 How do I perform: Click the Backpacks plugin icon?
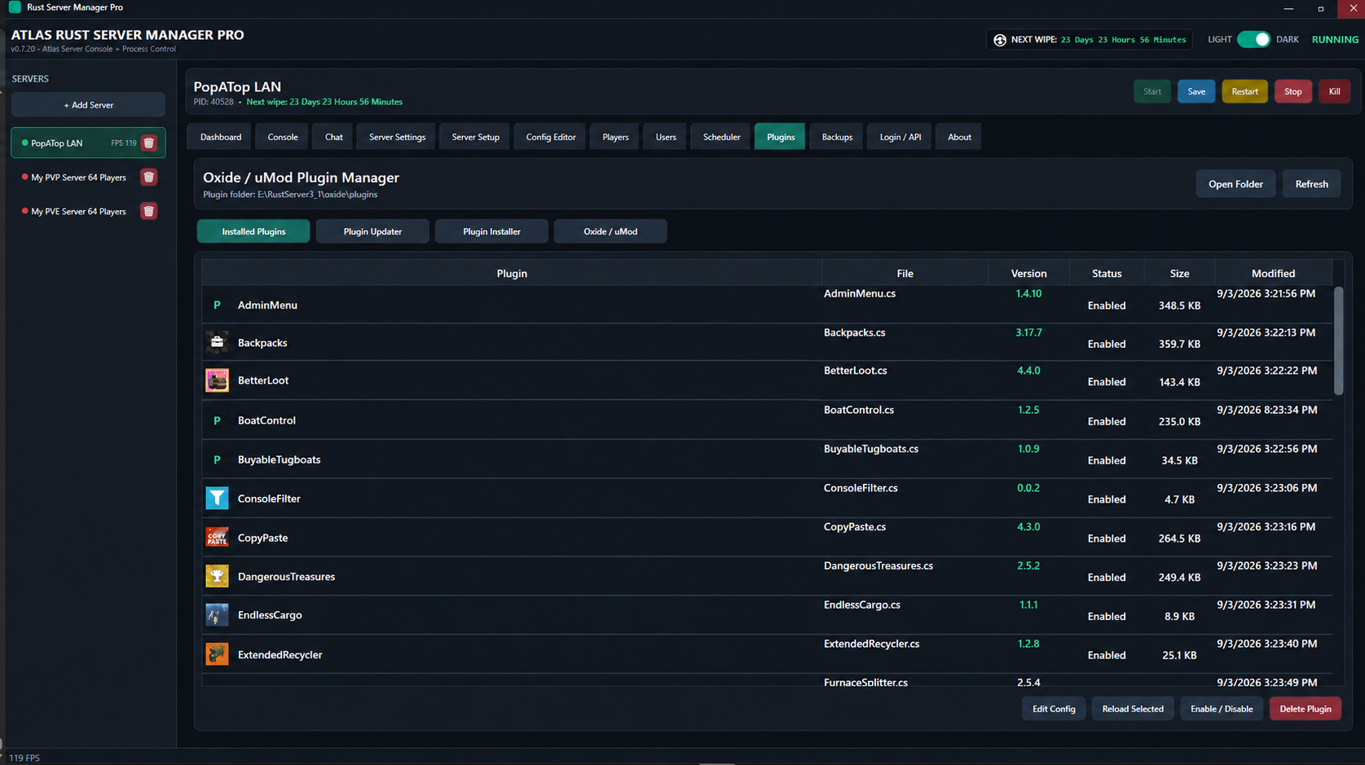click(217, 342)
